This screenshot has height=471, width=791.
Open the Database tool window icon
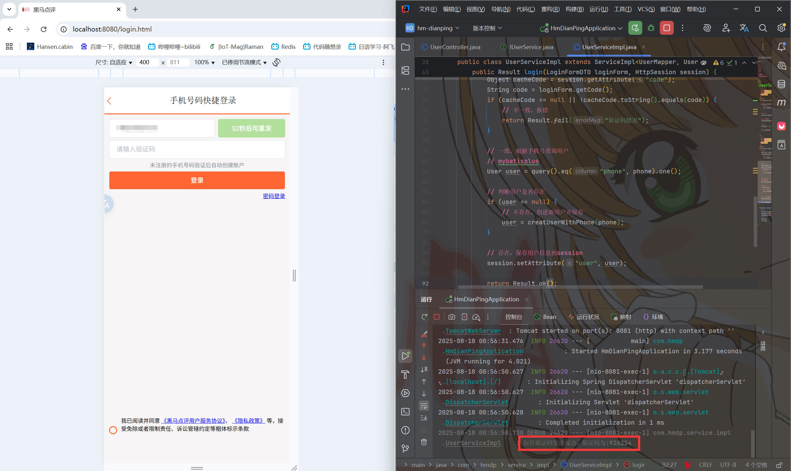(x=781, y=84)
